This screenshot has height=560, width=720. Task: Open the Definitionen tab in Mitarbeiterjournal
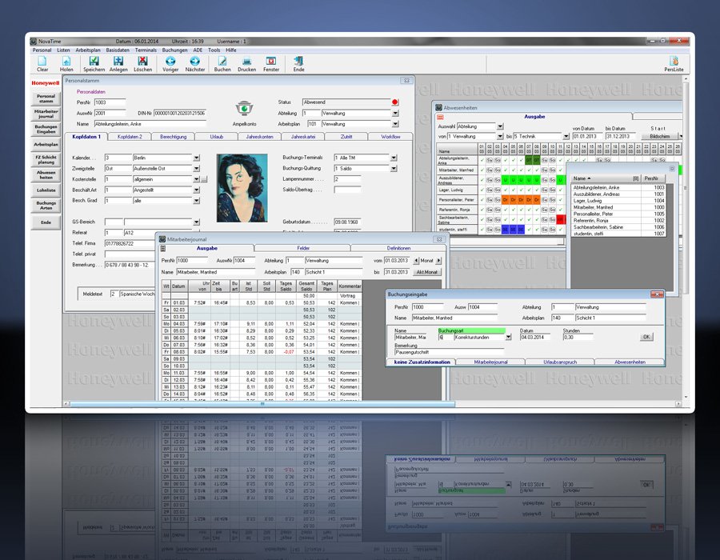coord(398,248)
